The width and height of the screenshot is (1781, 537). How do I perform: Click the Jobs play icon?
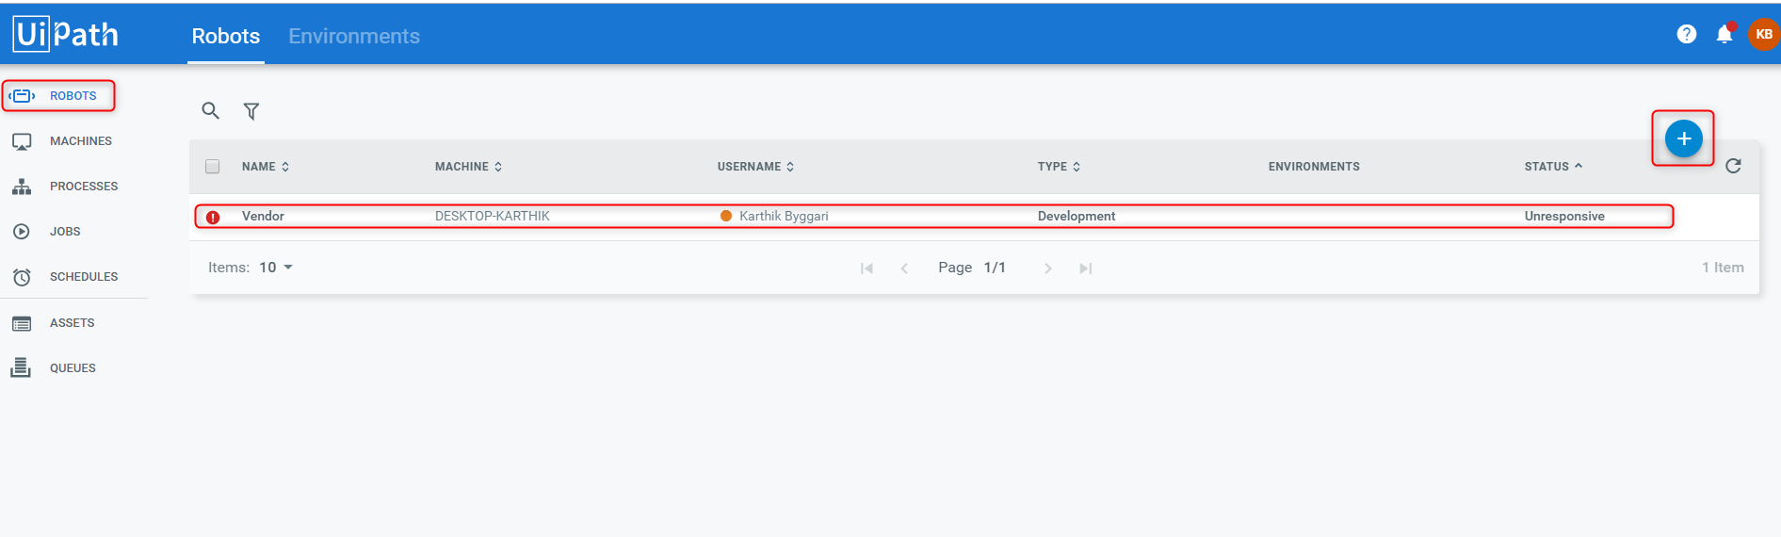(22, 232)
